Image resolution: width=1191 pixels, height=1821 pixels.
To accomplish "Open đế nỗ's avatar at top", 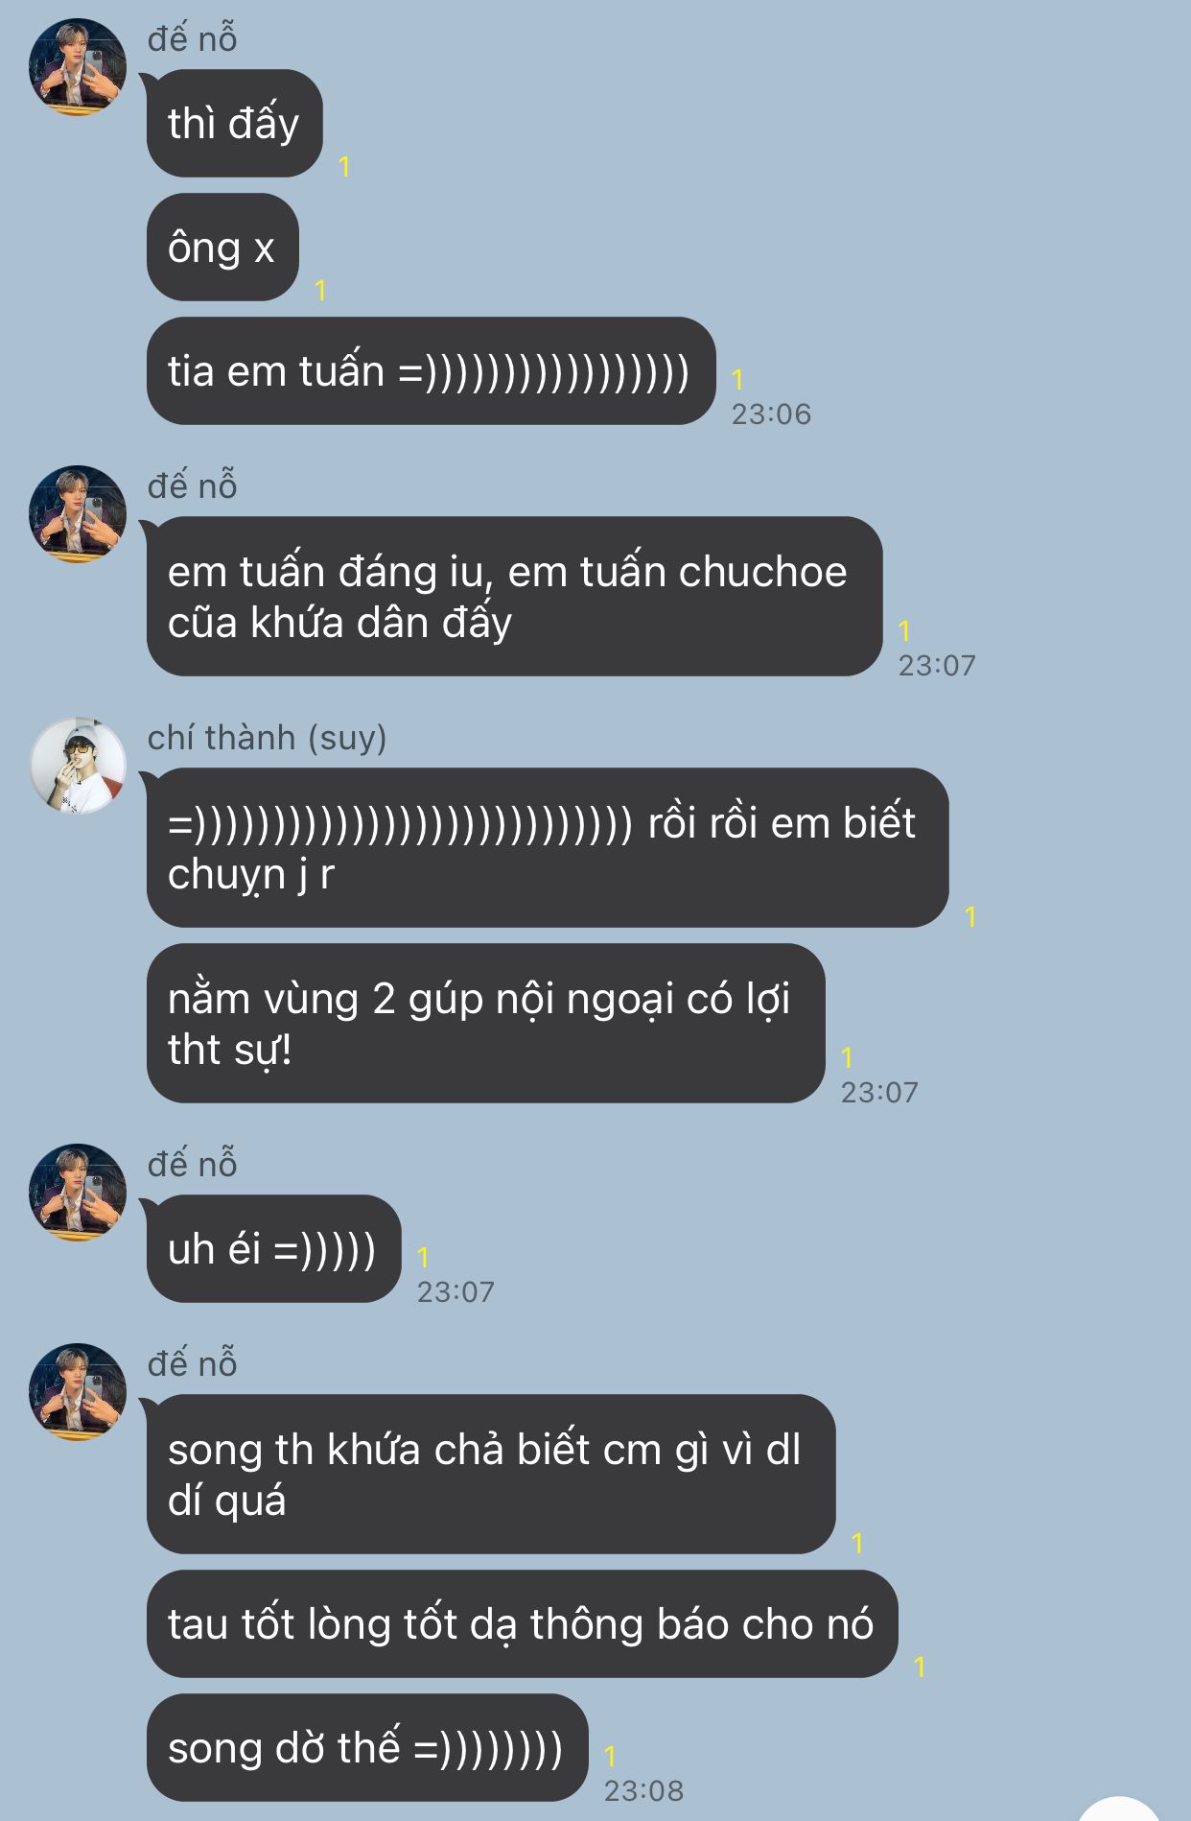I will pyautogui.click(x=78, y=67).
